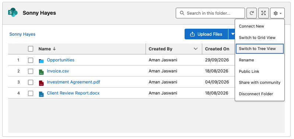Click the Upload Files button
The width and height of the screenshot is (294, 139).
[206, 34]
